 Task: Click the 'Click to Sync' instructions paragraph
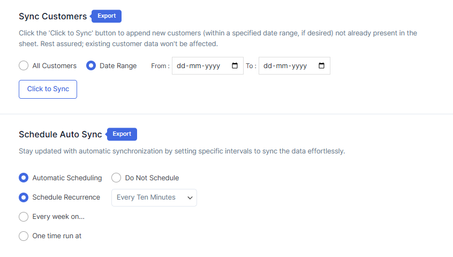click(218, 39)
